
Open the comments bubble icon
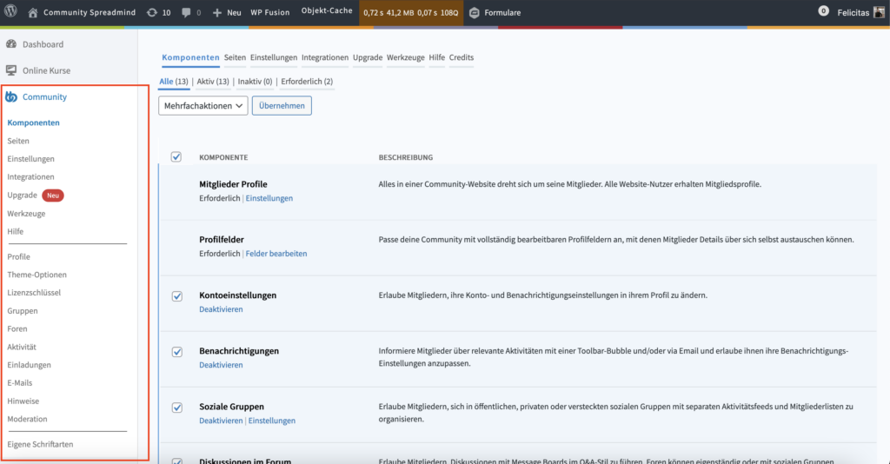coord(187,13)
